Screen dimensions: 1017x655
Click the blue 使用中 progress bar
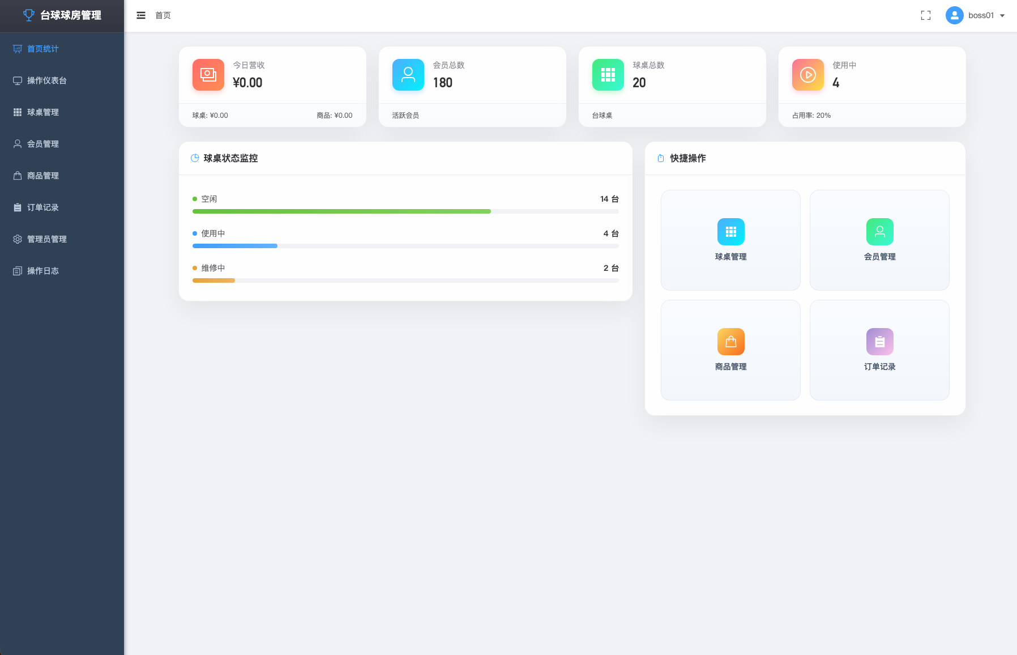tap(235, 246)
